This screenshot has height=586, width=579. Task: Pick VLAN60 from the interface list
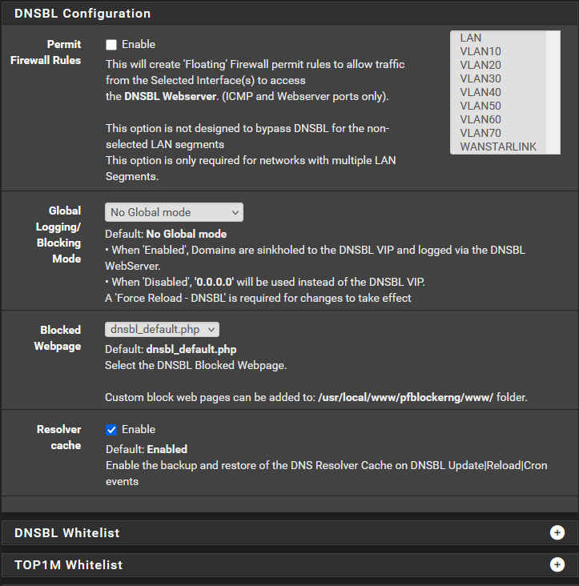pos(480,119)
